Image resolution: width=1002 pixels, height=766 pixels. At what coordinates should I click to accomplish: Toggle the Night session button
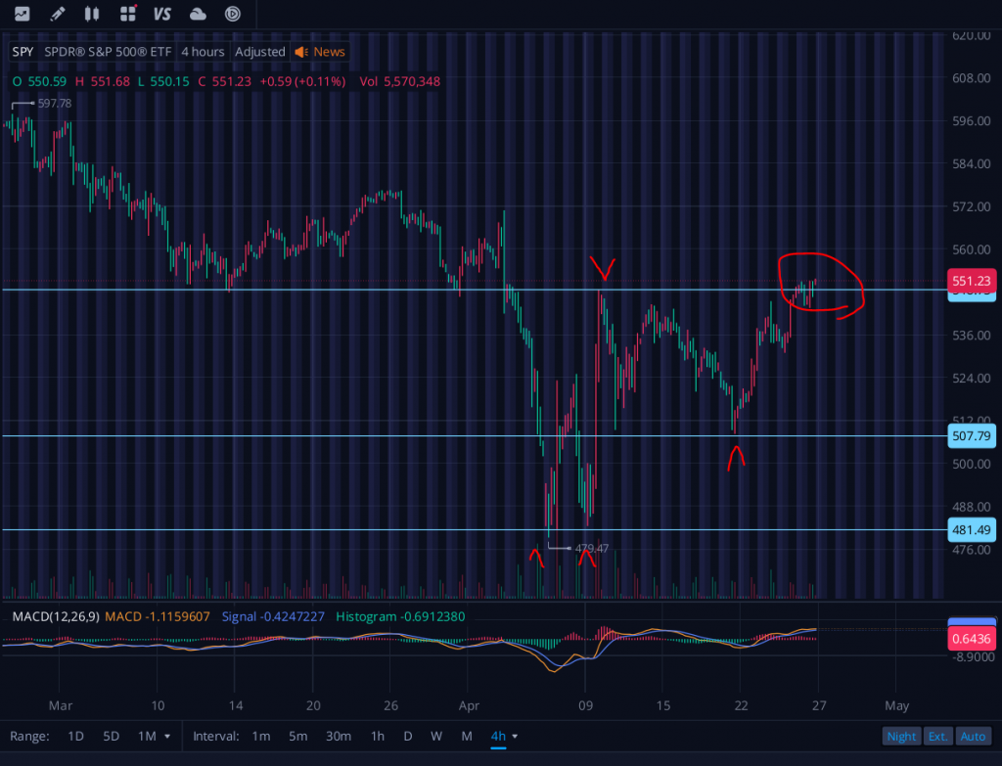(x=900, y=736)
